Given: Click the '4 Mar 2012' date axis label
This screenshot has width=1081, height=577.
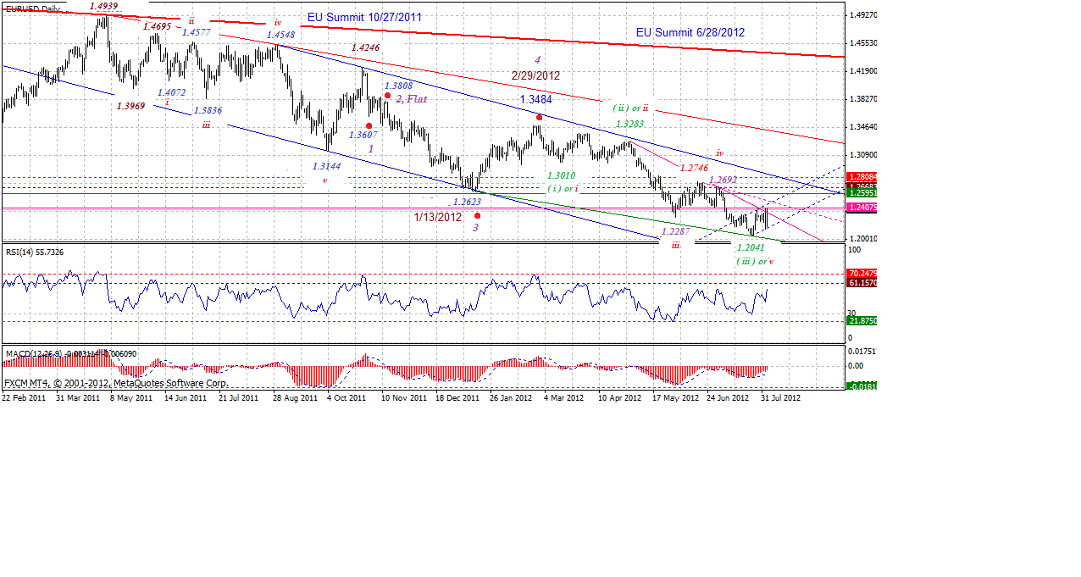Looking at the screenshot, I should [x=564, y=397].
